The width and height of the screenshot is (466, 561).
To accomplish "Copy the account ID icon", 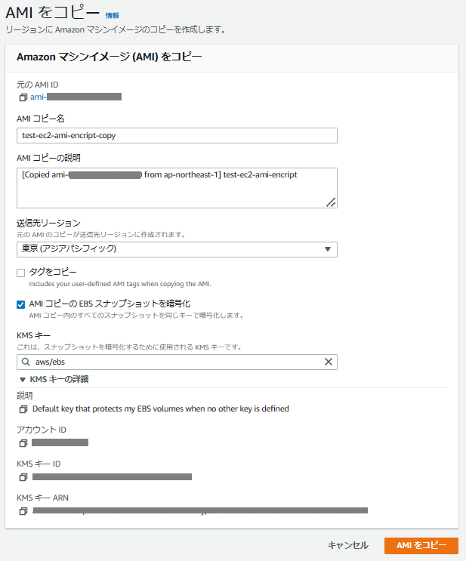I will click(x=23, y=442).
